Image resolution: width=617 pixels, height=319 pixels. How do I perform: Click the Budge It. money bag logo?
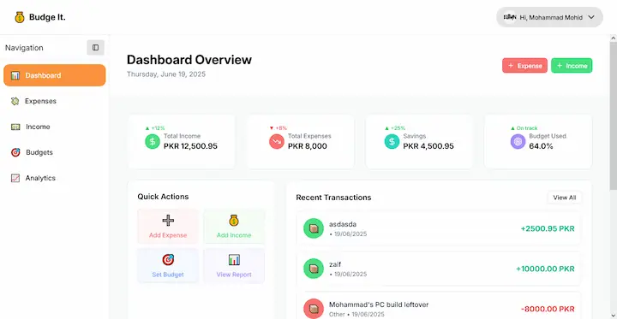pyautogui.click(x=19, y=17)
